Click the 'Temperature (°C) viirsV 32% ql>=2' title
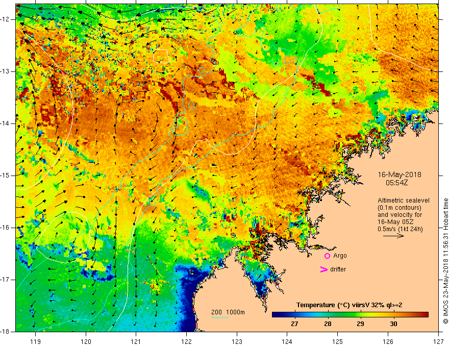 (349, 305)
